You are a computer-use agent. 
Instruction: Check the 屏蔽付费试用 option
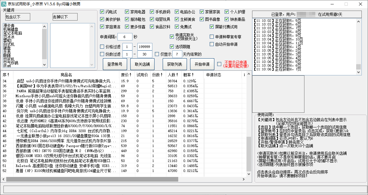coord(212,26)
